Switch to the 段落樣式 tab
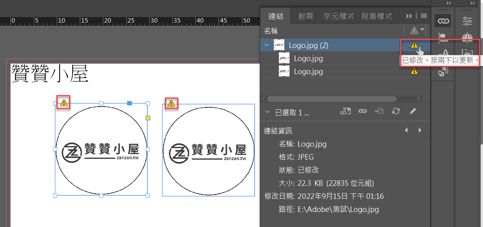483x227 pixels. [x=377, y=16]
